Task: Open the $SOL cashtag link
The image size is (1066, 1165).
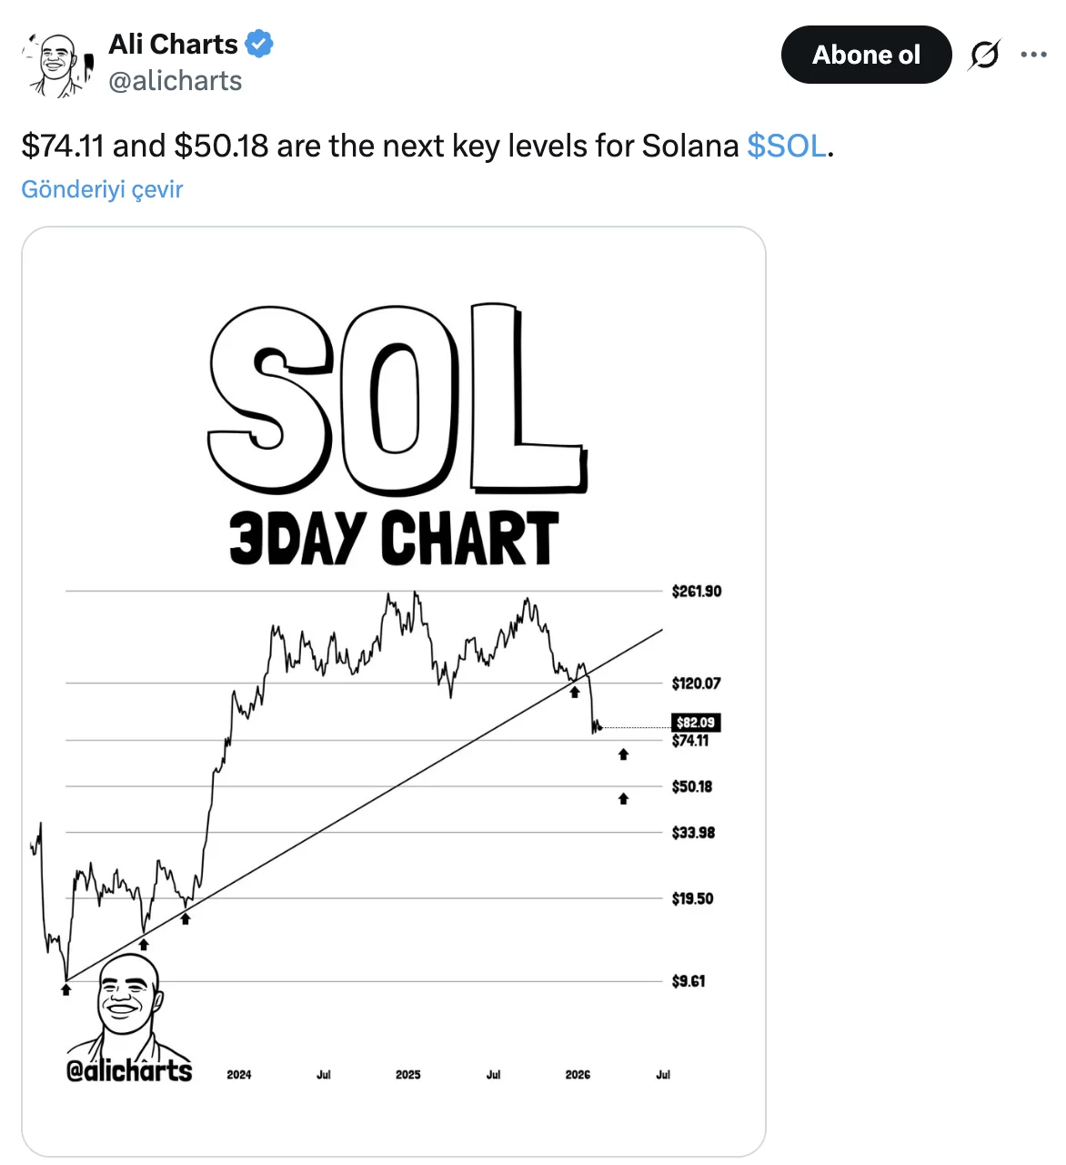Action: pos(787,146)
